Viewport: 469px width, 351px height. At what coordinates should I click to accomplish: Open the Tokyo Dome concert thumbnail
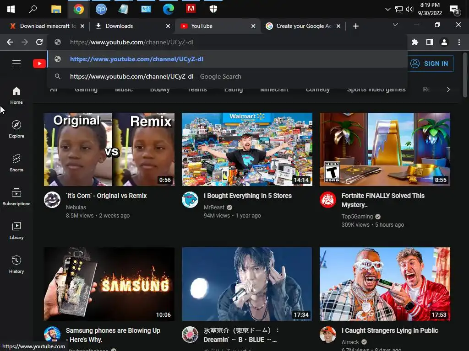pyautogui.click(x=247, y=284)
